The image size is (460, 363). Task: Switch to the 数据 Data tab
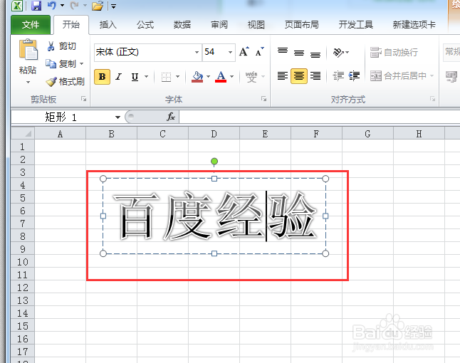[182, 25]
